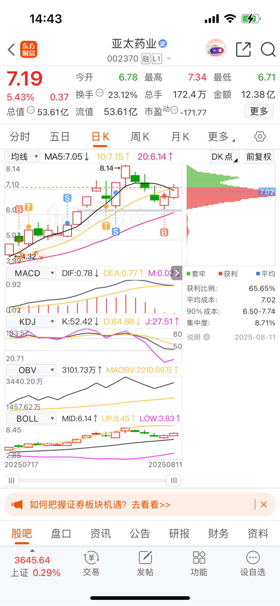Switch to the 研报 tab
Image resolution: width=280 pixels, height=606 pixels.
(x=179, y=533)
